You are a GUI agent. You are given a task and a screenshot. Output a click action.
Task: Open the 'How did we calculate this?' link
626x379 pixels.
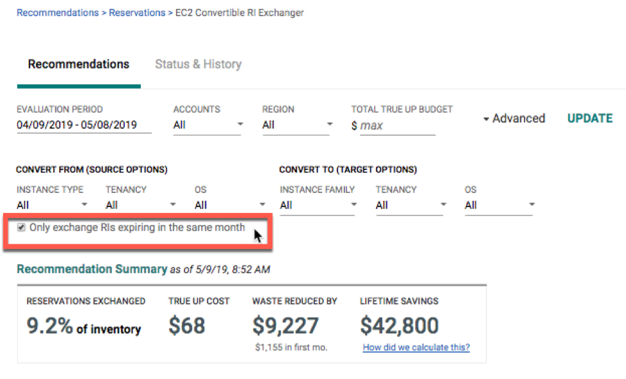click(416, 347)
